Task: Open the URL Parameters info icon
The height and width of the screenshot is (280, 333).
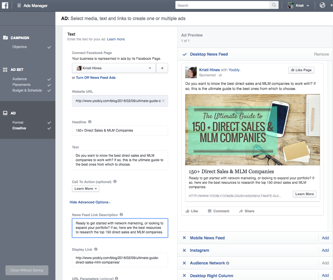Action: [117, 278]
